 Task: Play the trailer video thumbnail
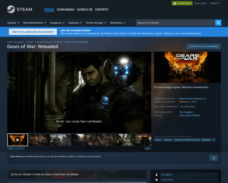point(18,140)
